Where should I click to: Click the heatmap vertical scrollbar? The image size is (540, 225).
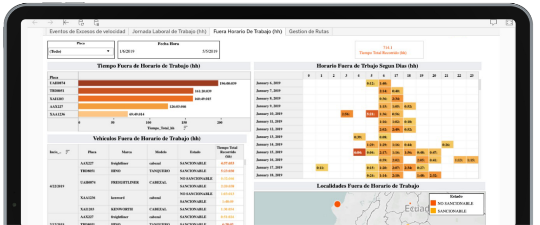[x=480, y=85]
